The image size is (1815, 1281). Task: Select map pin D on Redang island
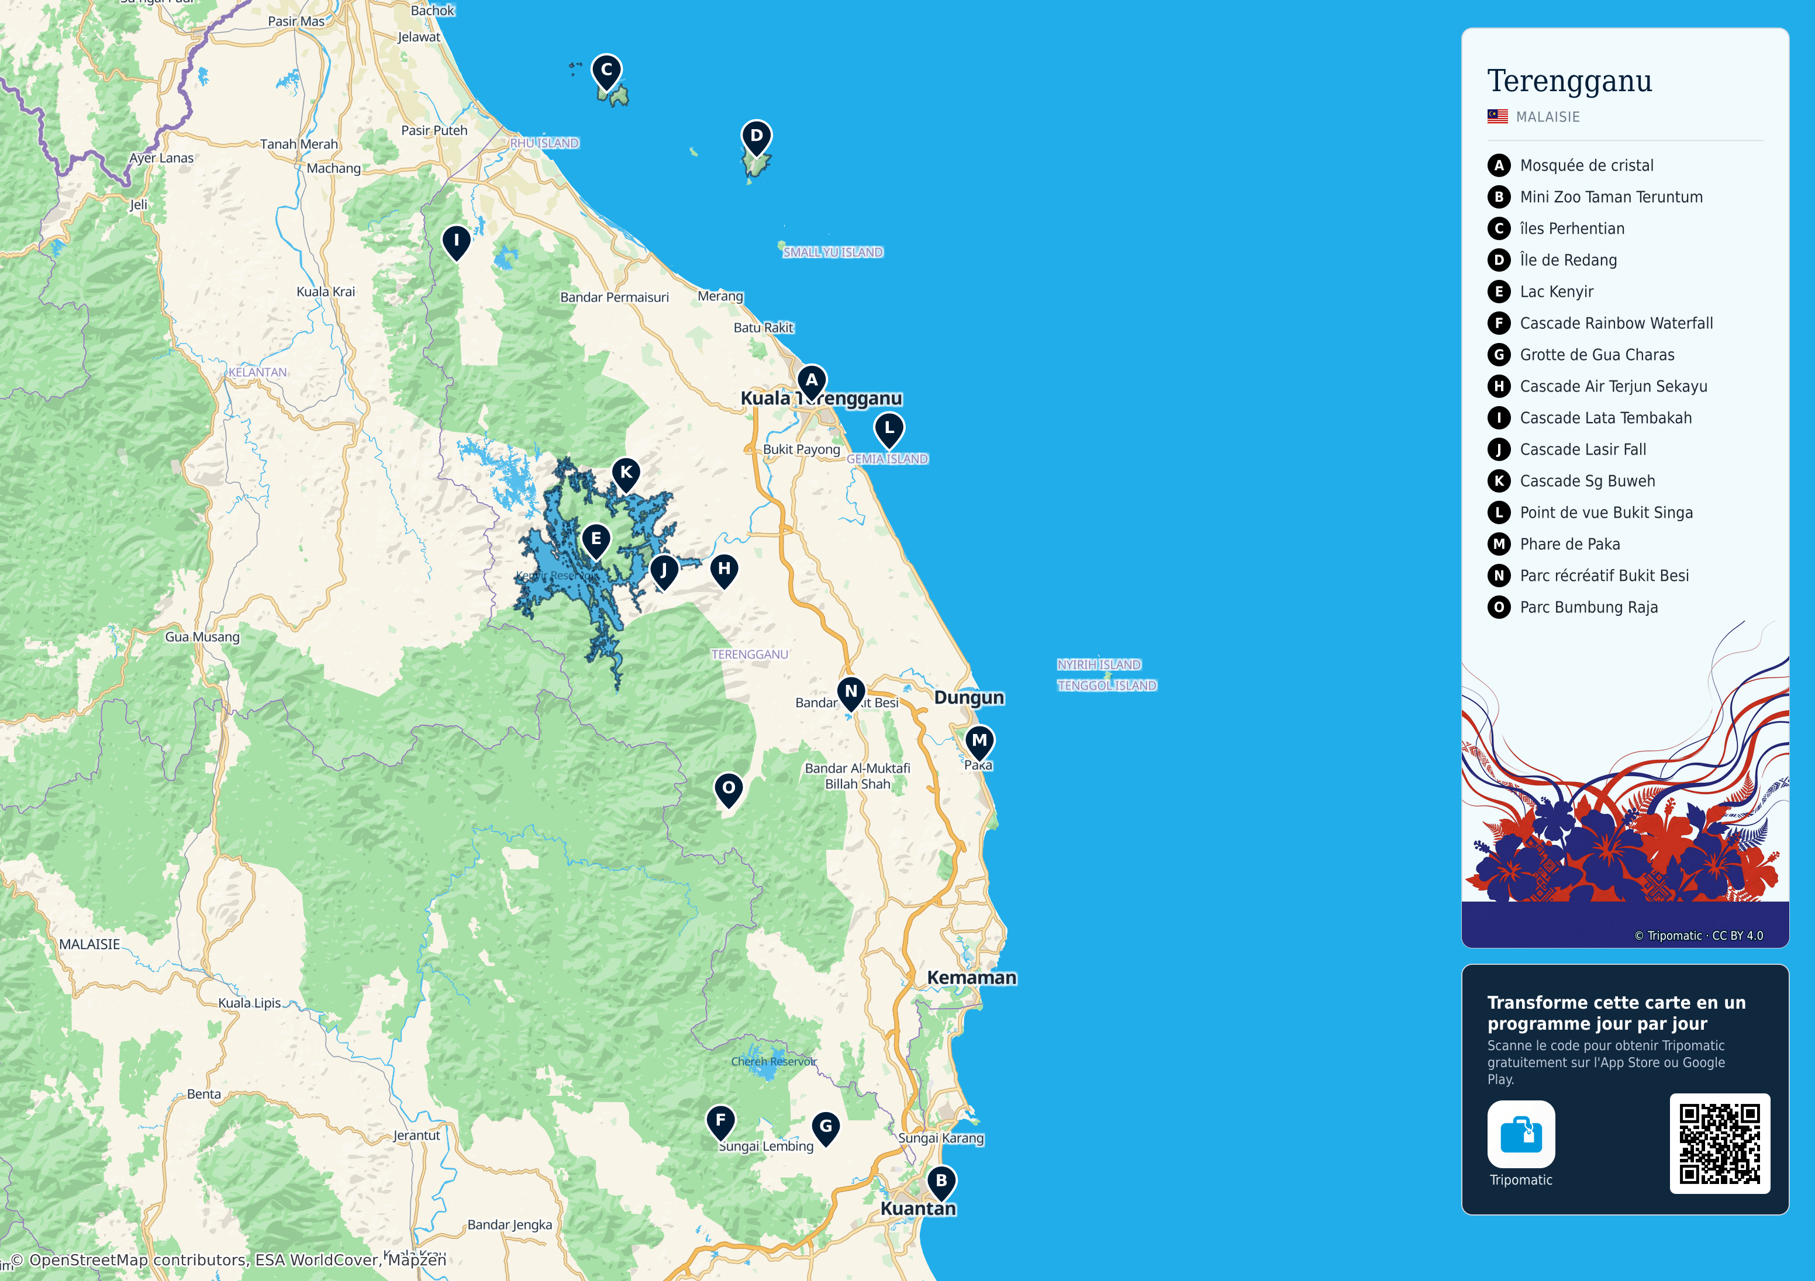click(755, 139)
